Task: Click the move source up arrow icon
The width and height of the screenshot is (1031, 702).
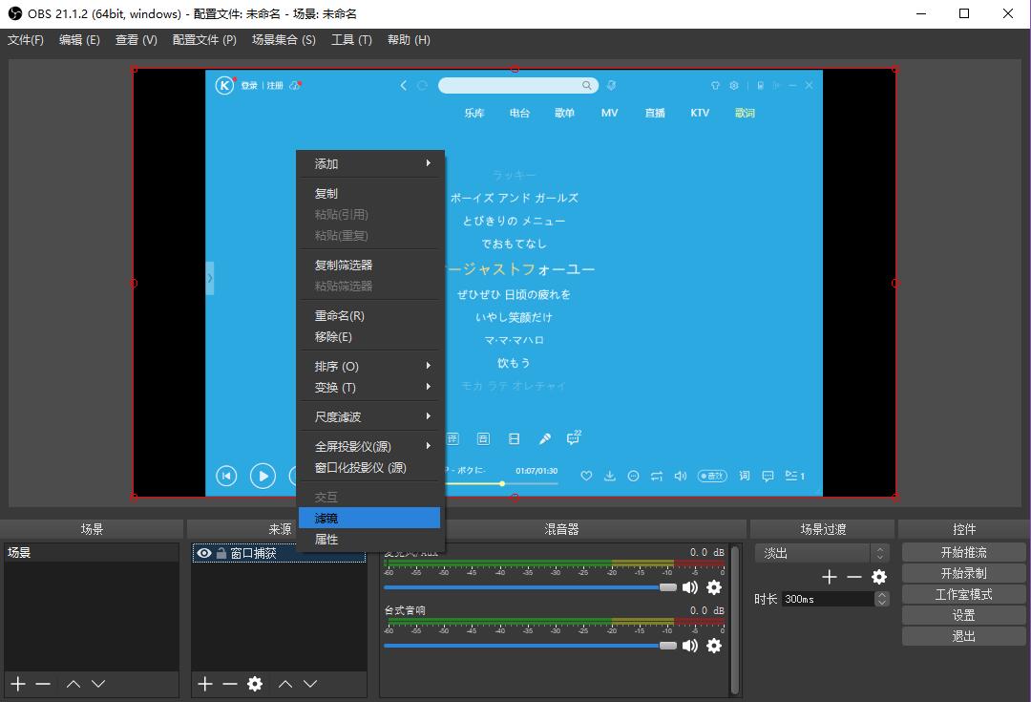Action: pos(284,684)
